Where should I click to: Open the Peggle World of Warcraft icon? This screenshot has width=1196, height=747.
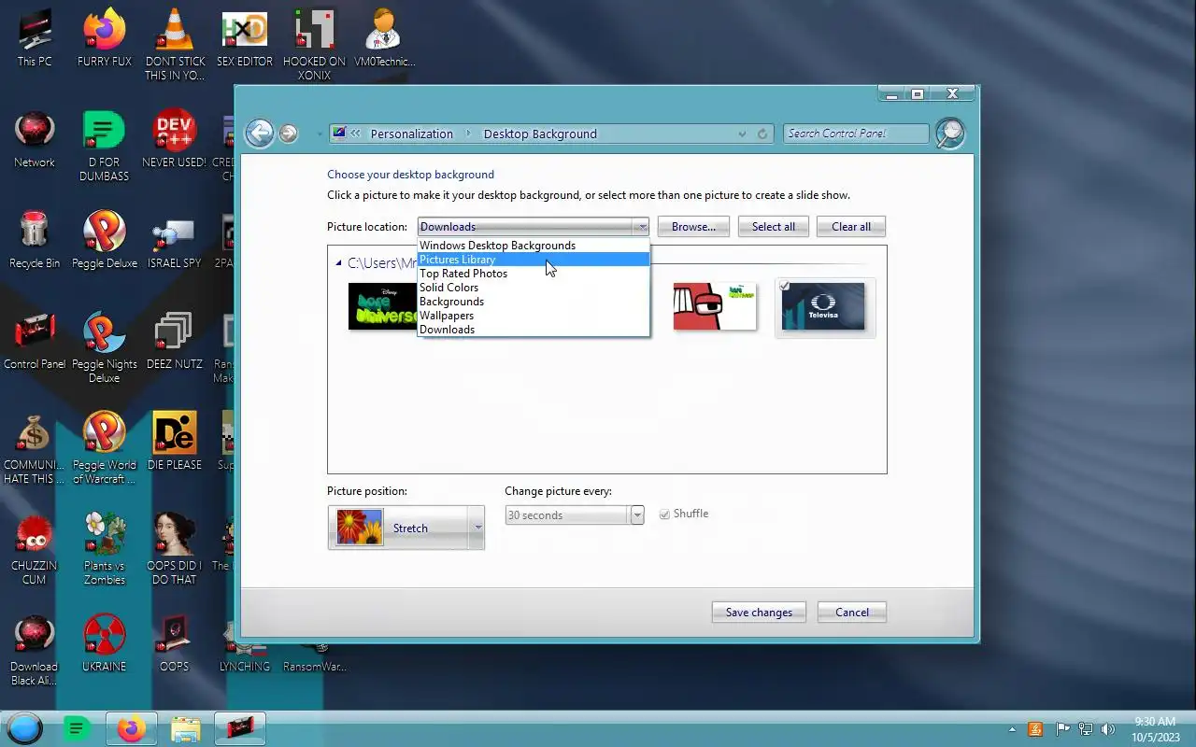pyautogui.click(x=104, y=448)
